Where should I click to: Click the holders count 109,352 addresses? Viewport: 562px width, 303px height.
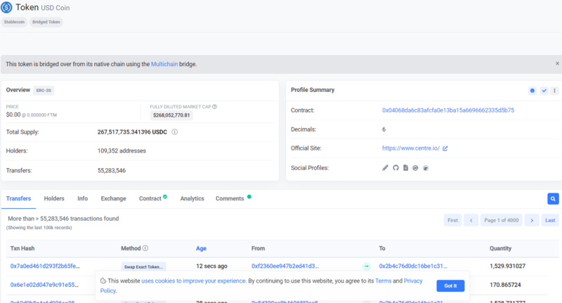click(122, 151)
